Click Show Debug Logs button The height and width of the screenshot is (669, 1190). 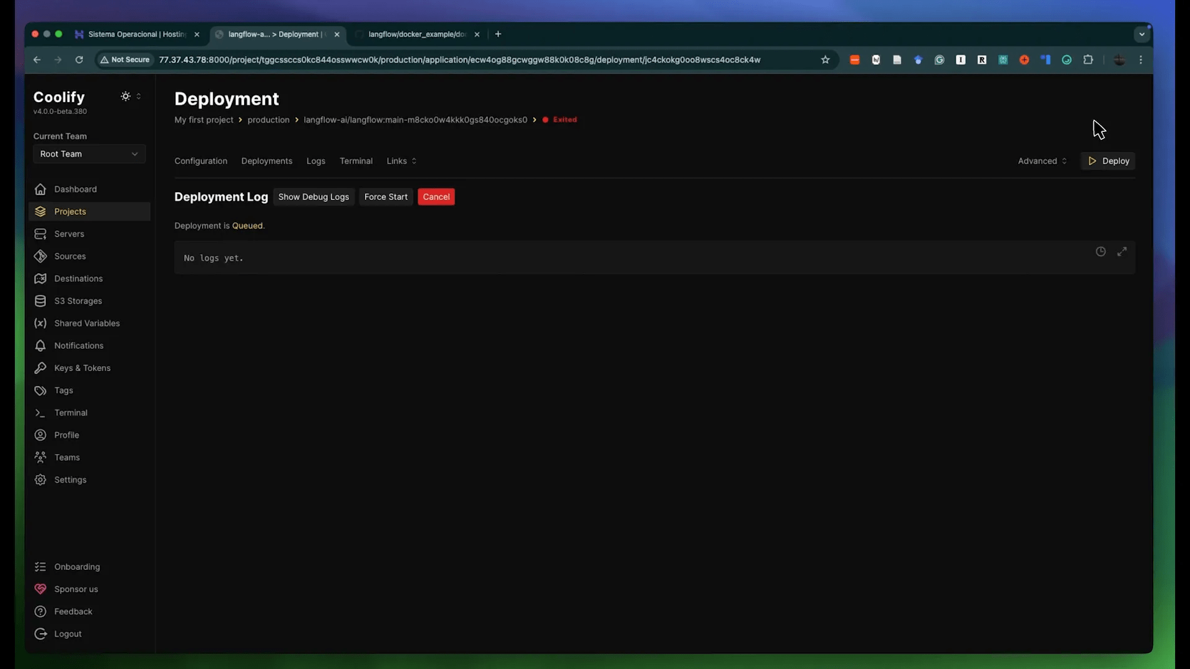(x=314, y=197)
